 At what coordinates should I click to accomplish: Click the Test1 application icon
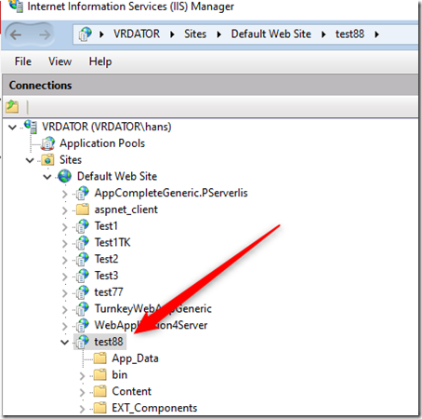82,226
